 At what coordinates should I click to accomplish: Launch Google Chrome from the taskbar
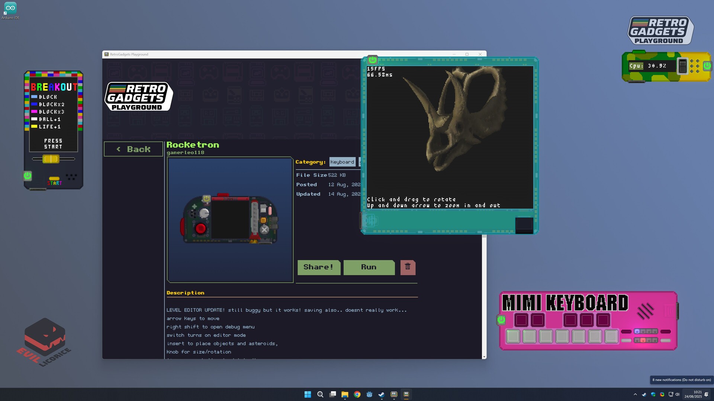point(357,394)
